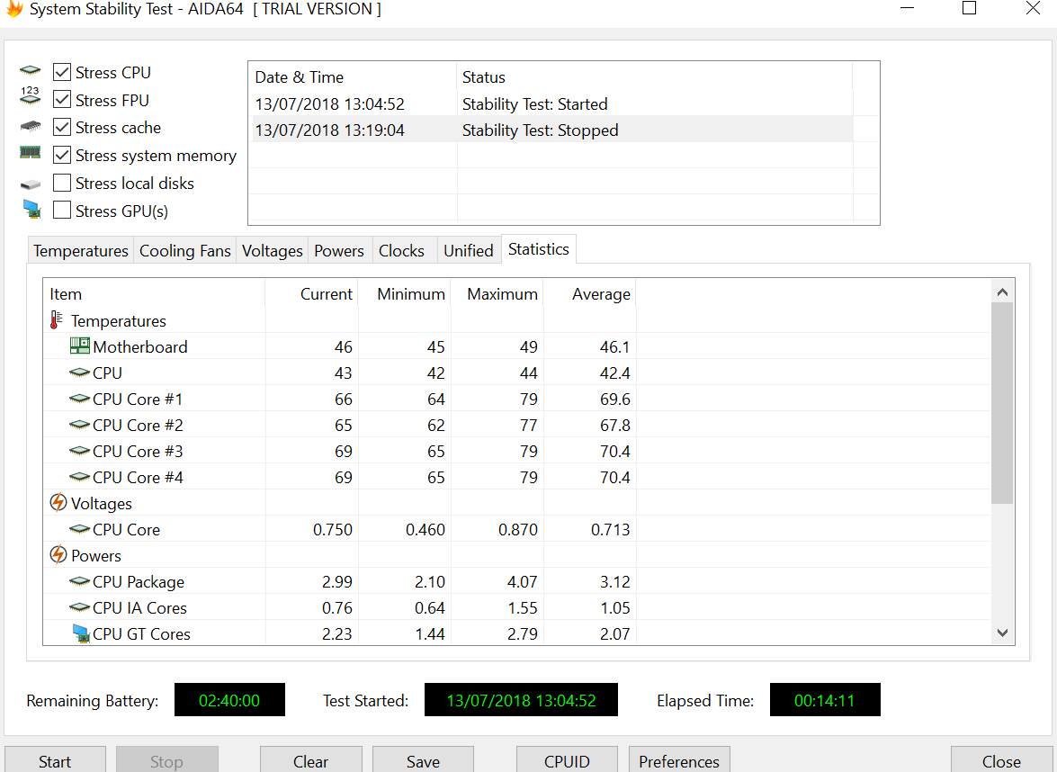The width and height of the screenshot is (1057, 772).
Task: Maximize the AIDA64 window
Action: click(x=969, y=8)
